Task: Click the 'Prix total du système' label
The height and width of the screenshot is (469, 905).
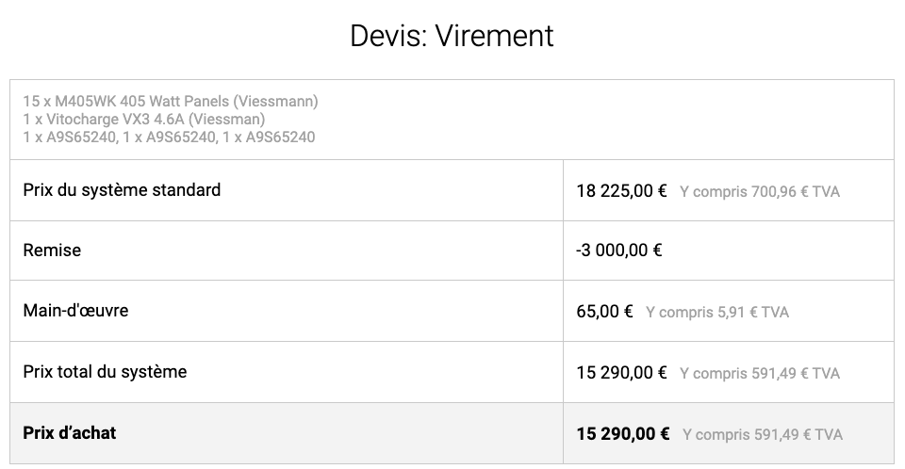Action: (x=105, y=371)
